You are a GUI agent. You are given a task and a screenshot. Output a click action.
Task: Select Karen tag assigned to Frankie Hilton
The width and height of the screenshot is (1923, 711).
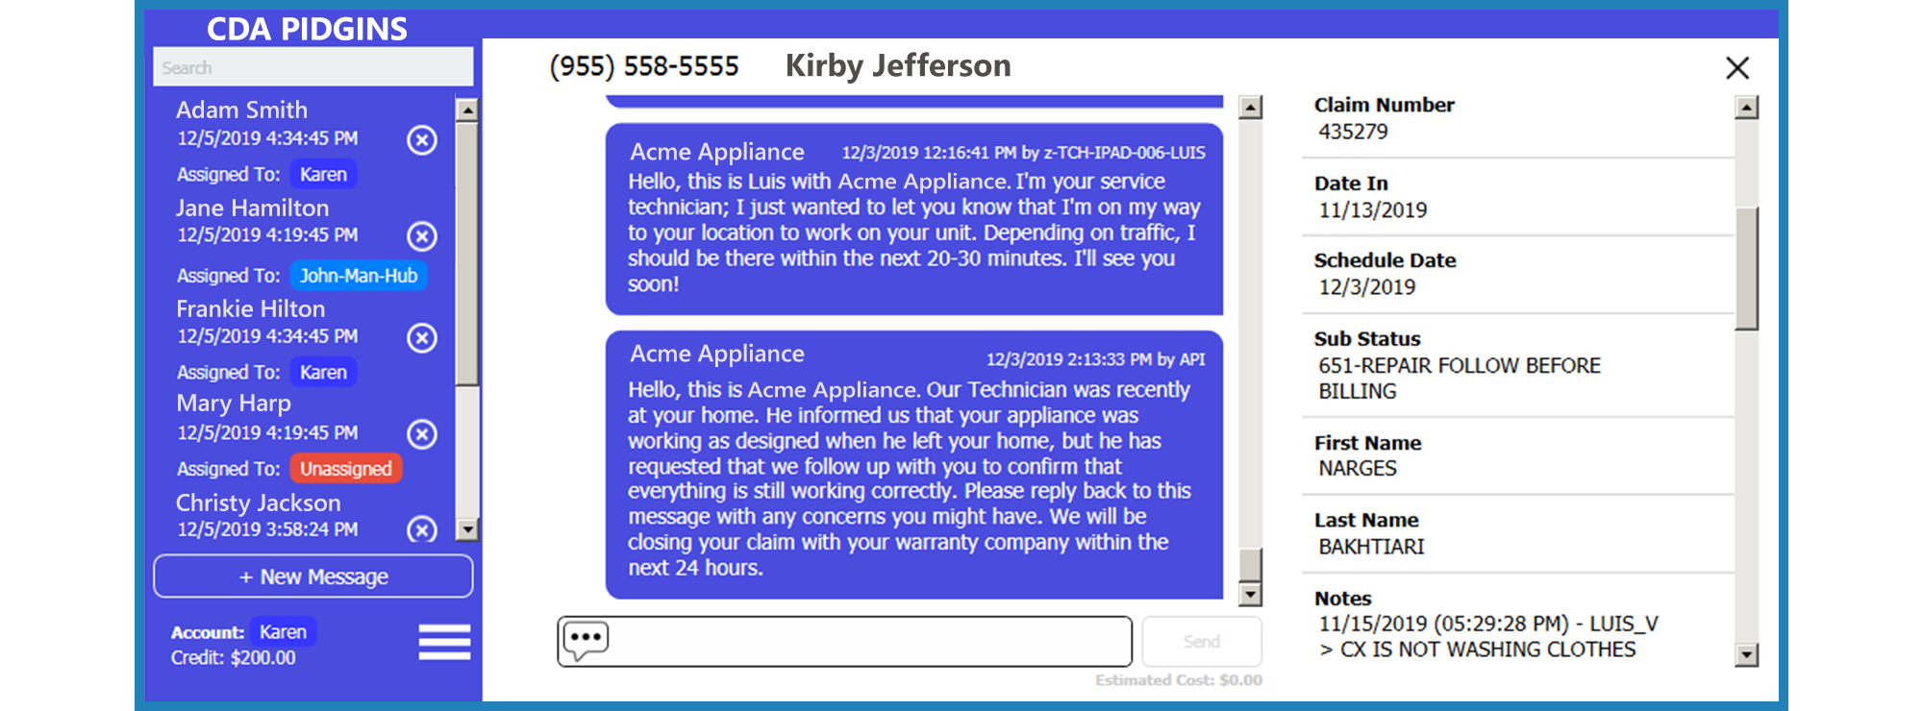point(323,373)
